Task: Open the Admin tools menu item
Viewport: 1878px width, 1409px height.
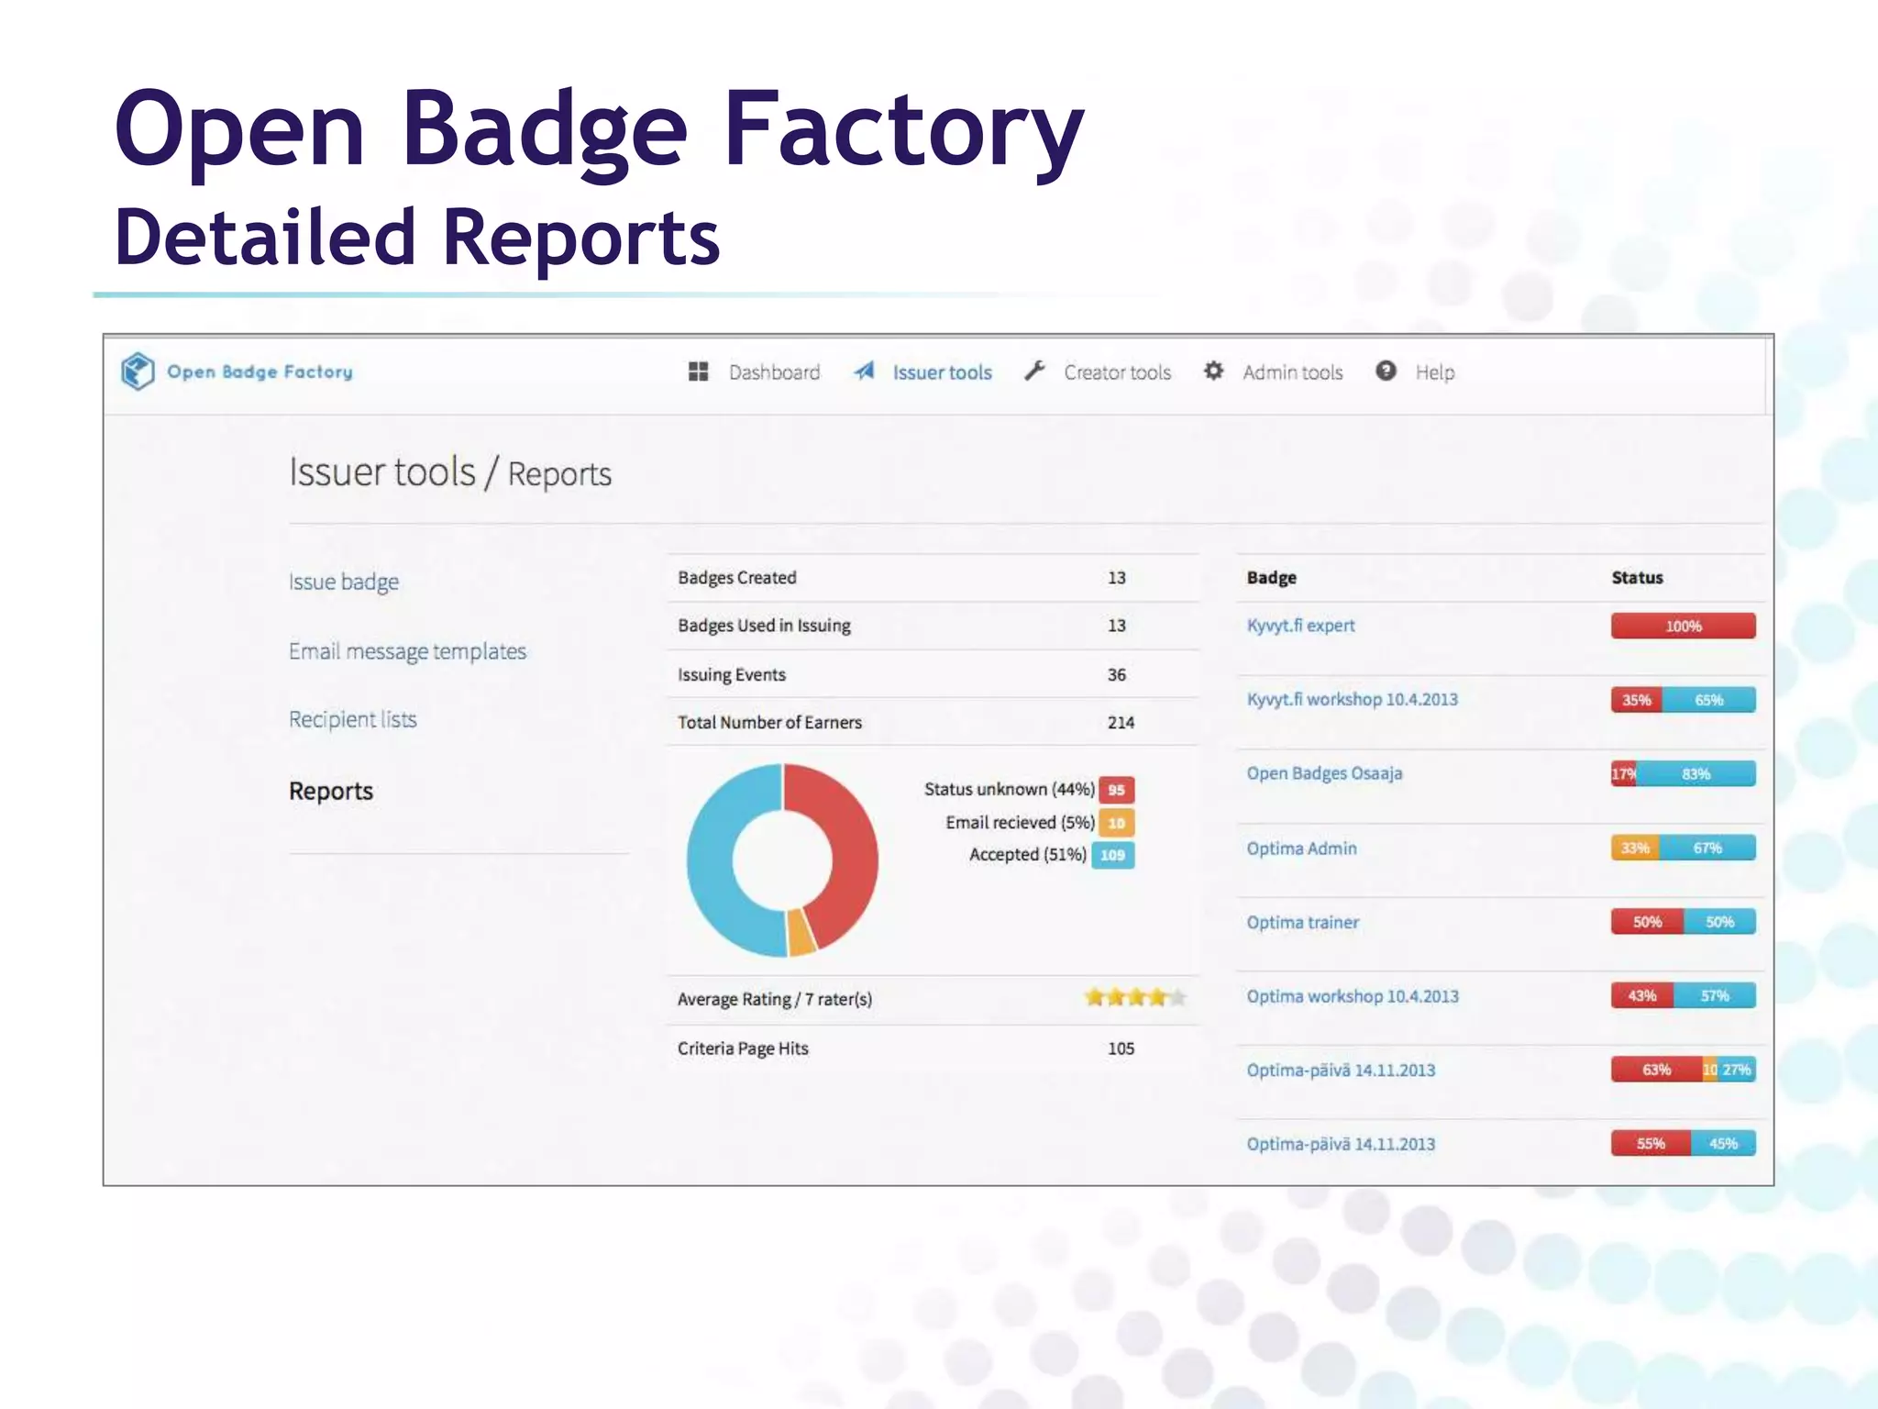Action: [1292, 372]
